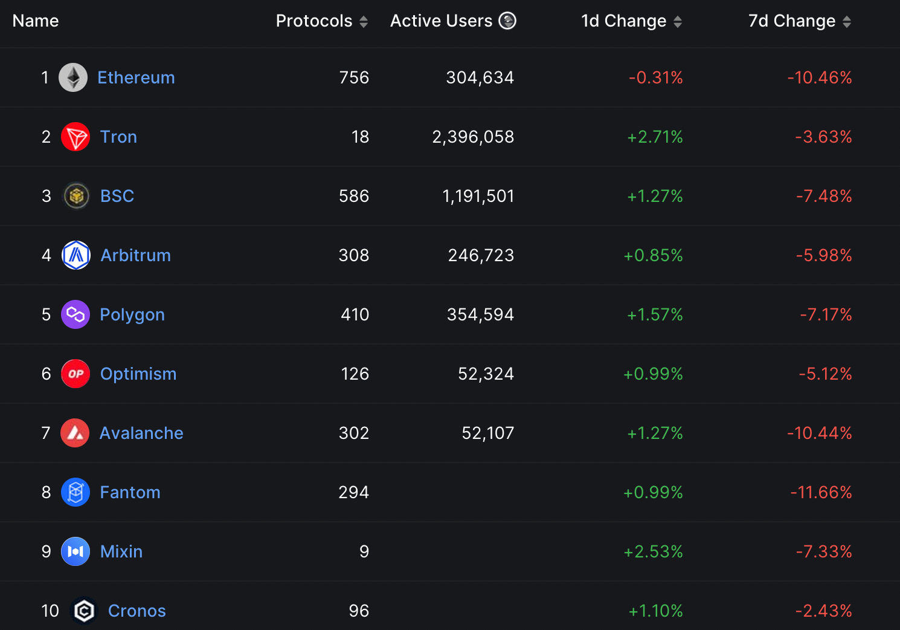Select BSC active users 1,191,501
The width and height of the screenshot is (900, 630).
tap(478, 196)
